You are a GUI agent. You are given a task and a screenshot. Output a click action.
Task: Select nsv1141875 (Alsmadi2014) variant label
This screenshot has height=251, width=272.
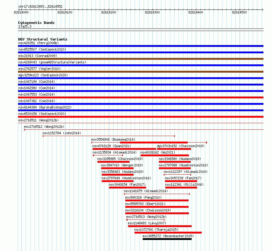tap(146, 191)
